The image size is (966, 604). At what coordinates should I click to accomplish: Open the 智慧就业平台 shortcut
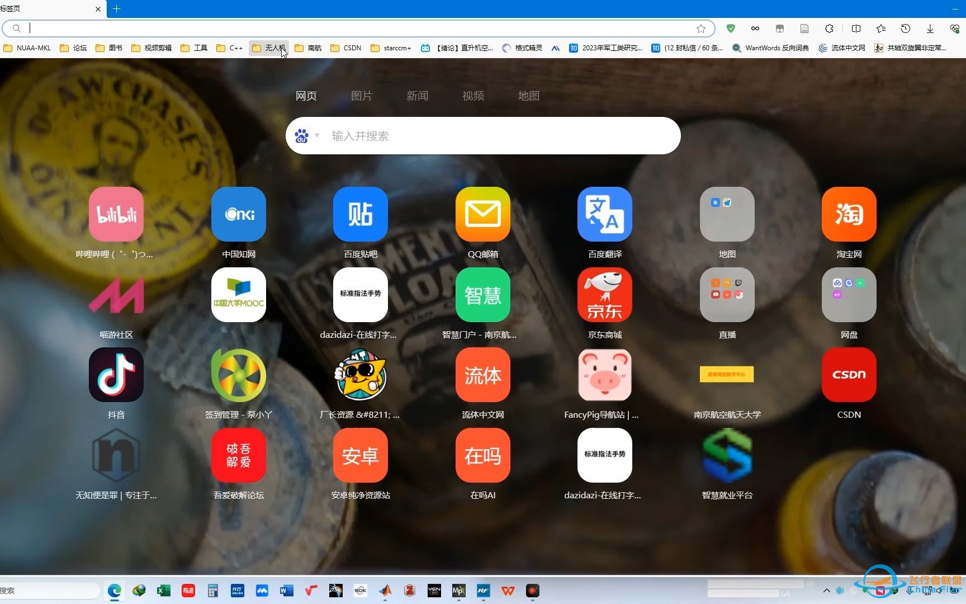point(727,455)
